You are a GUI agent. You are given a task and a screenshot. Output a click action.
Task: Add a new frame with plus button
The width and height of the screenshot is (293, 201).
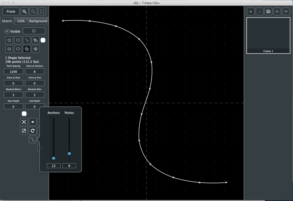(251, 11)
